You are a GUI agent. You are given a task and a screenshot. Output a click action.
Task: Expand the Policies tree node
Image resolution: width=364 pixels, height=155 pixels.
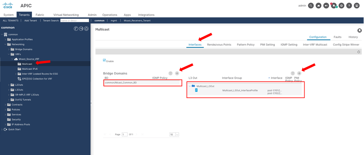pos(5,110)
